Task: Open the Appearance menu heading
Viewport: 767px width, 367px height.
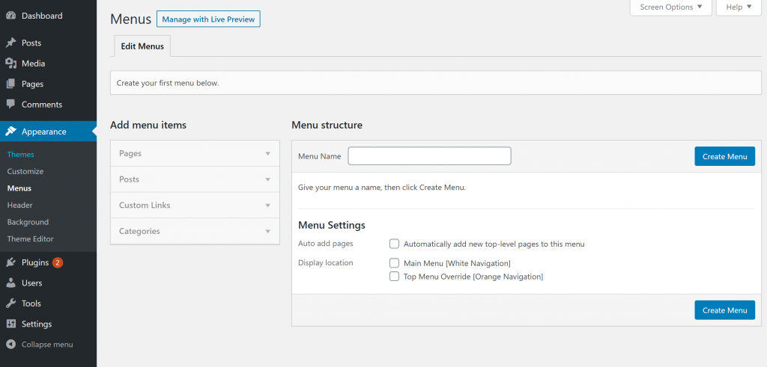Action: click(43, 132)
